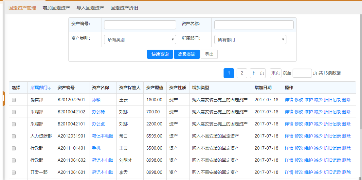This screenshot has width=362, height=180.
Task: Click the 导出 button
Action: pyautogui.click(x=209, y=54)
